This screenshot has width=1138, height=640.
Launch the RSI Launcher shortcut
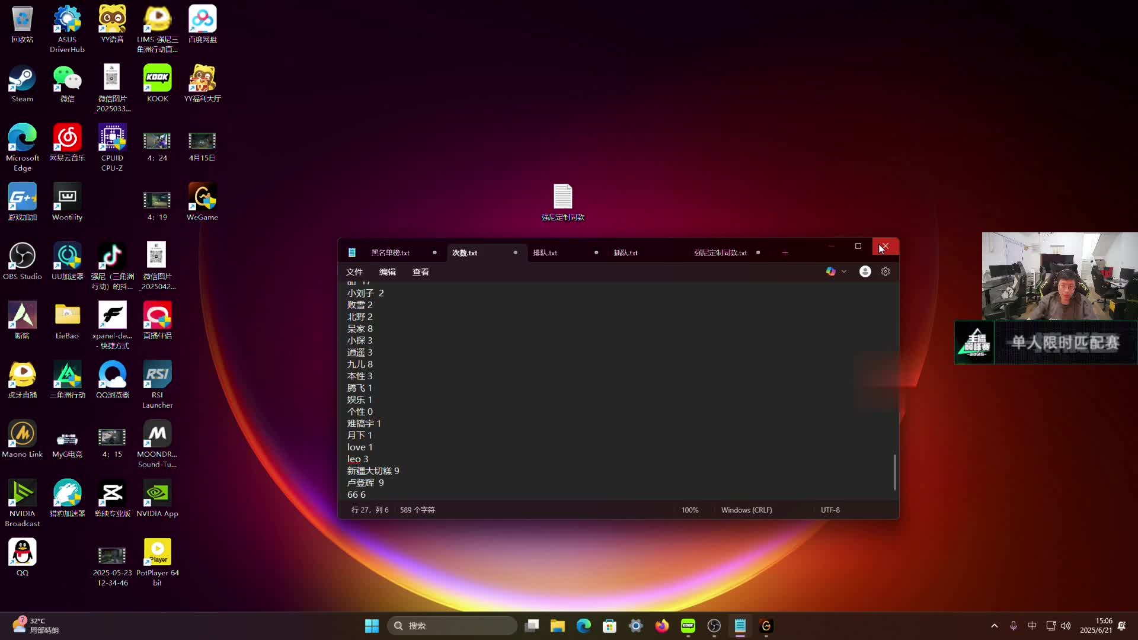point(157,385)
